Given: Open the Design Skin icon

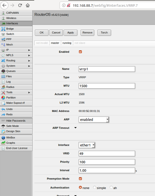Looking at the screenshot, I should pyautogui.click(x=4, y=132).
